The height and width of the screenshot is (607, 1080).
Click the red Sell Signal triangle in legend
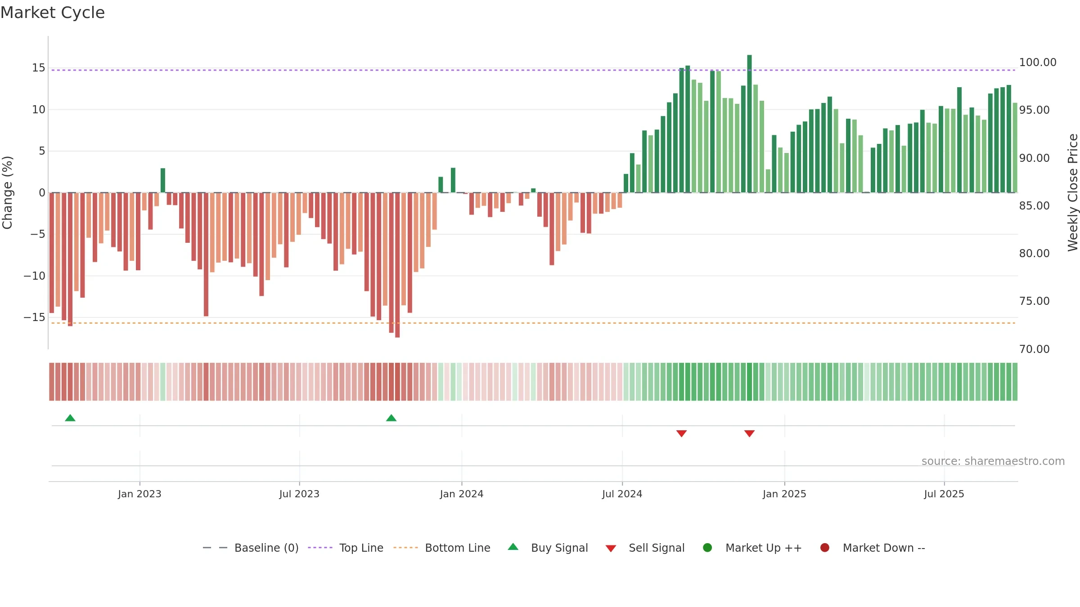[611, 549]
